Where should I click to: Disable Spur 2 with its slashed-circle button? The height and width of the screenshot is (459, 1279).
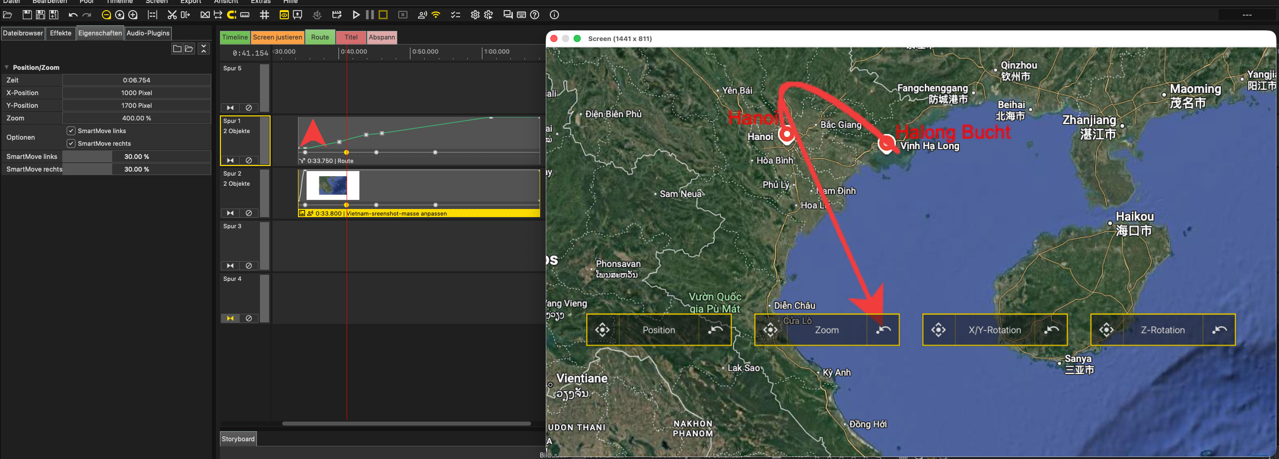(x=249, y=213)
